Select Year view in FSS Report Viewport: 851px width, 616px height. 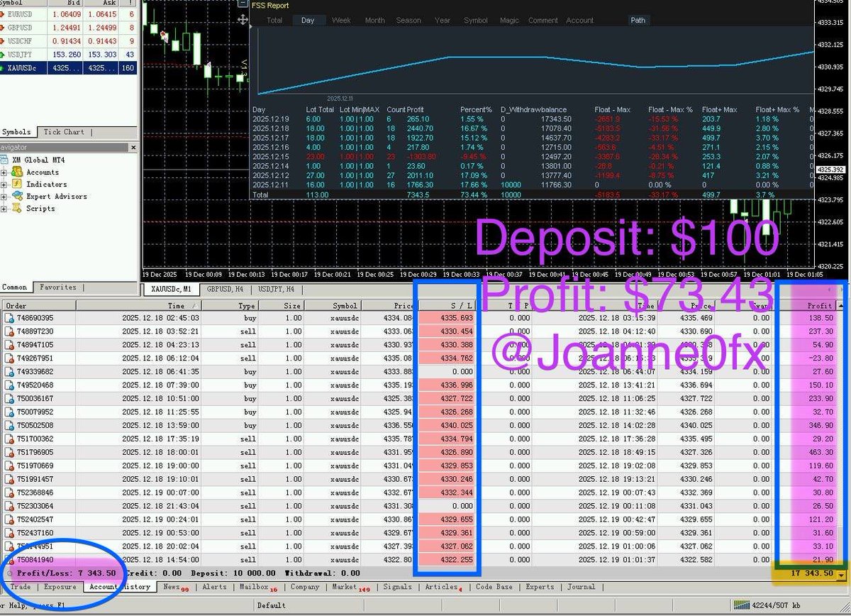pyautogui.click(x=443, y=21)
